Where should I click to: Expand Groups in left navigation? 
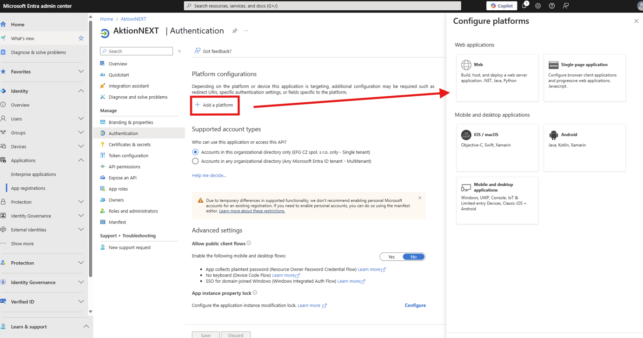(81, 133)
